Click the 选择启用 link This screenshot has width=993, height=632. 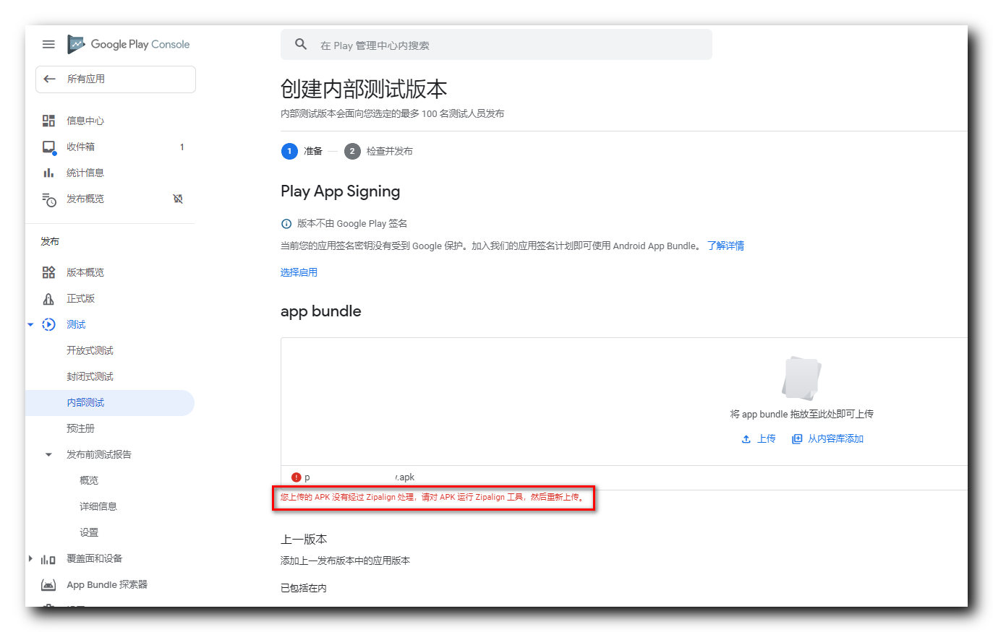coord(299,272)
